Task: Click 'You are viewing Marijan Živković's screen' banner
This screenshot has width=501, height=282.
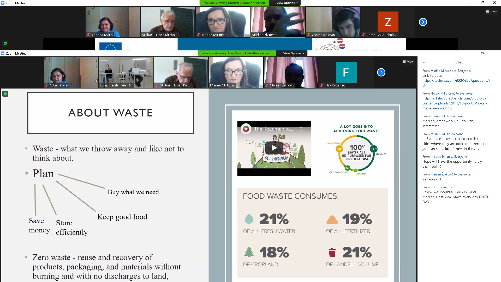Action: [x=234, y=3]
